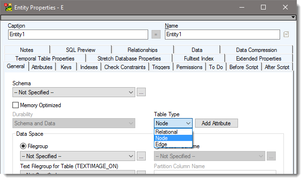Click the title bar dropdown arrow at top right

(293, 17)
